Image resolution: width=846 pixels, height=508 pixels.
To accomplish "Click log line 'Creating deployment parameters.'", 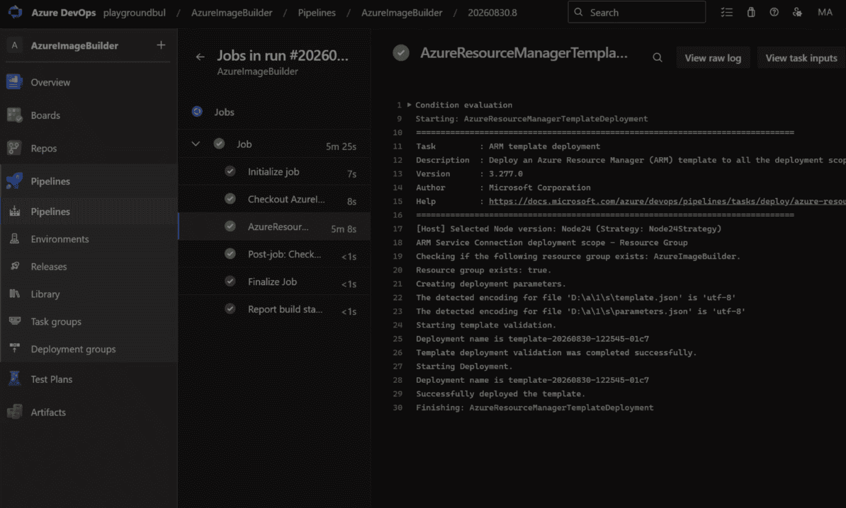I will point(490,284).
